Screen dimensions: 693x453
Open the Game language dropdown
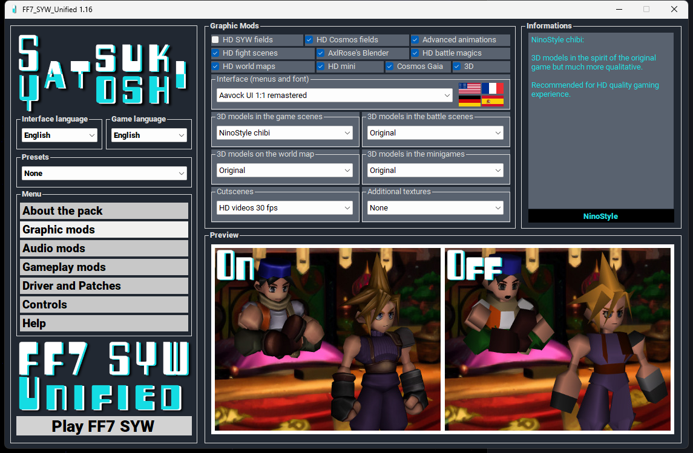click(149, 135)
